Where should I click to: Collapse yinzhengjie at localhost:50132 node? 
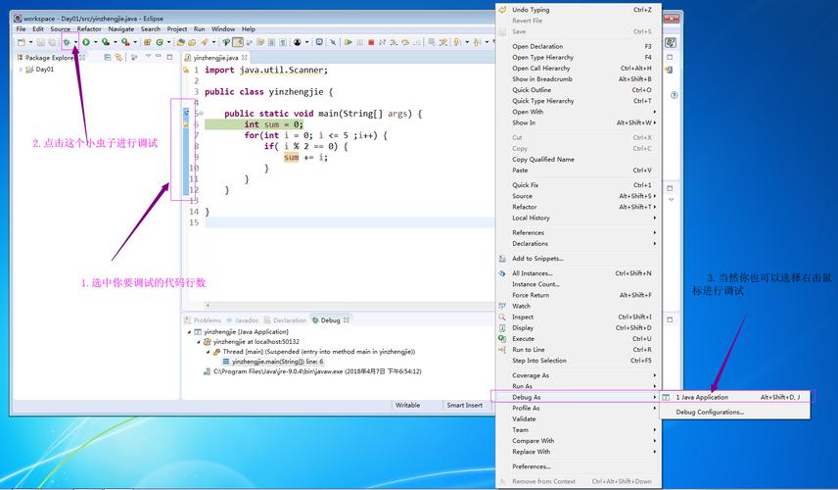[199, 342]
